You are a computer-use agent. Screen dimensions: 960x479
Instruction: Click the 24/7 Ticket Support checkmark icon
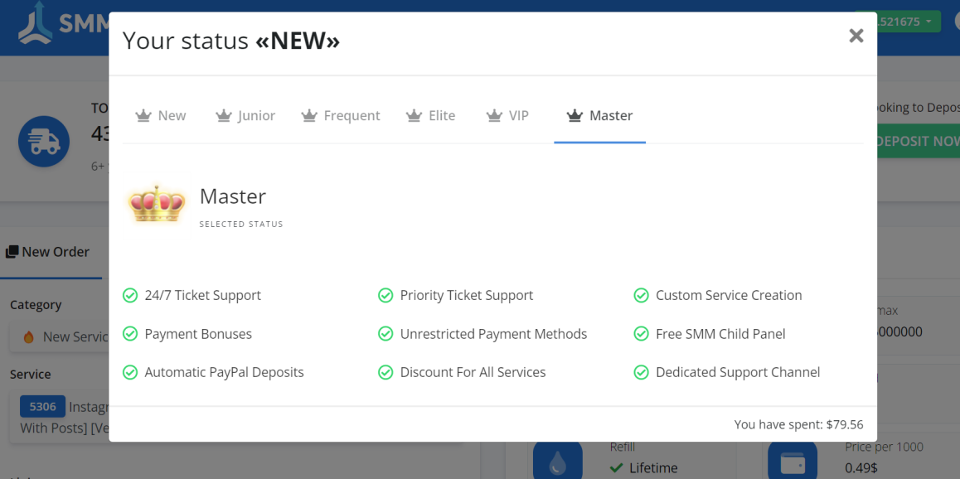coord(130,296)
